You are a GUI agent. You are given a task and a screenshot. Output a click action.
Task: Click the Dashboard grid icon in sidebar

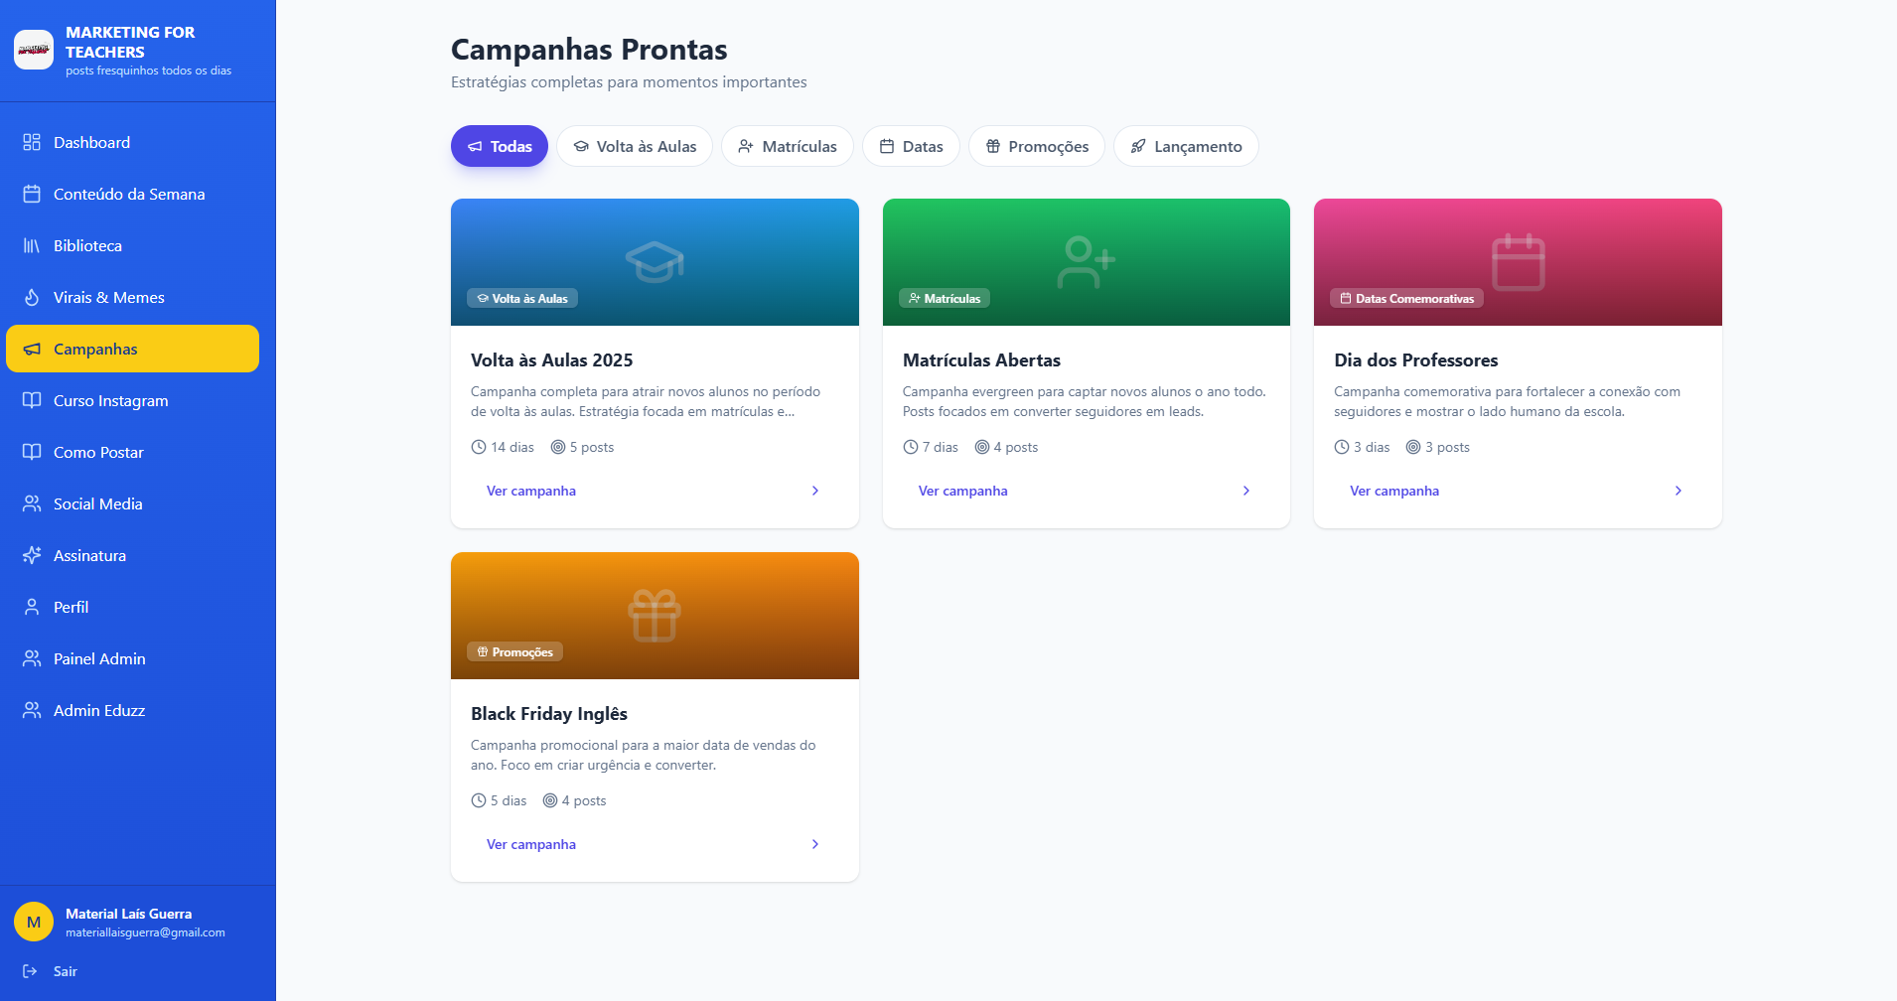[x=32, y=142]
